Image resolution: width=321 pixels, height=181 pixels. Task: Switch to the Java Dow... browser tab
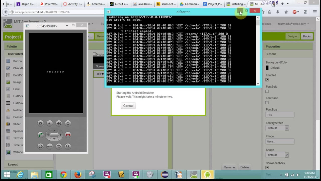coord(142,4)
